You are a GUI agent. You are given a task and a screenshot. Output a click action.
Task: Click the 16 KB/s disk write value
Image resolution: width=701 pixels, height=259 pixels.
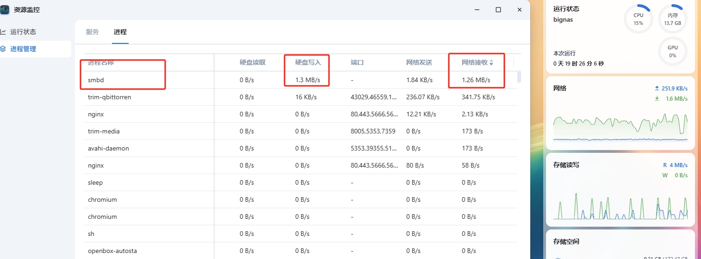[x=306, y=97]
